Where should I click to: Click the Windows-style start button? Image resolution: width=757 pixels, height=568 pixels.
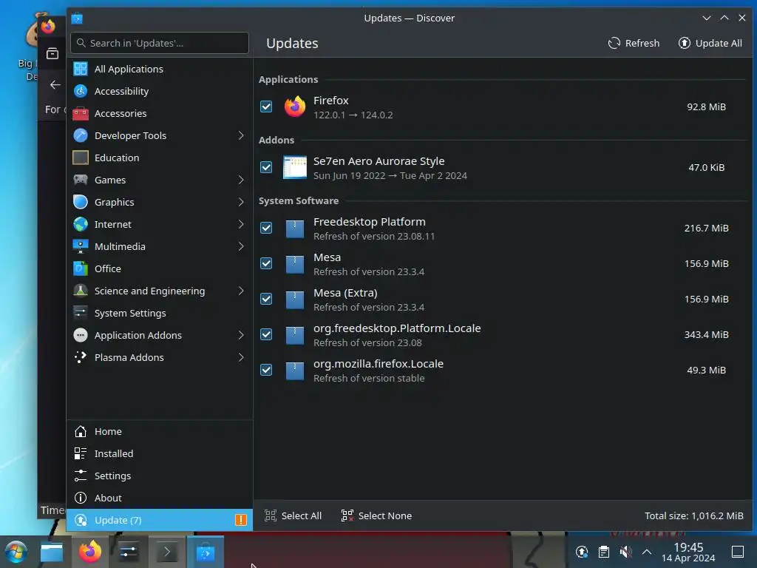point(16,552)
